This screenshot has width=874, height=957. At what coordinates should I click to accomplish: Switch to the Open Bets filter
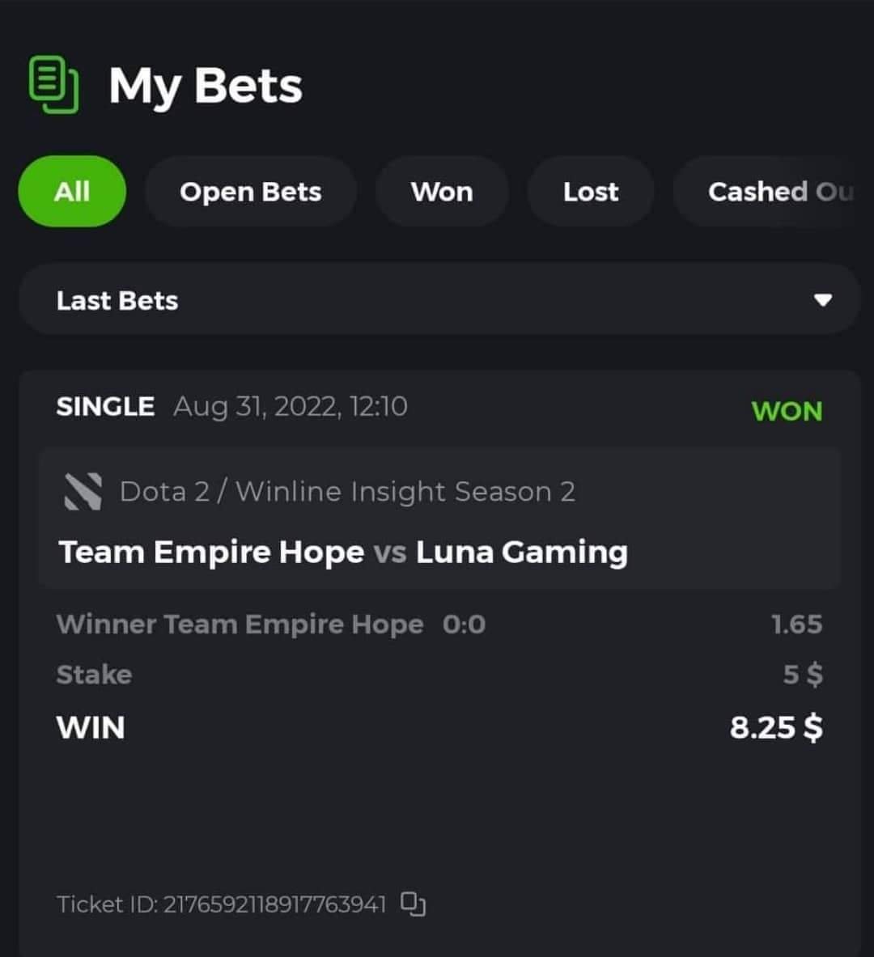click(x=250, y=191)
